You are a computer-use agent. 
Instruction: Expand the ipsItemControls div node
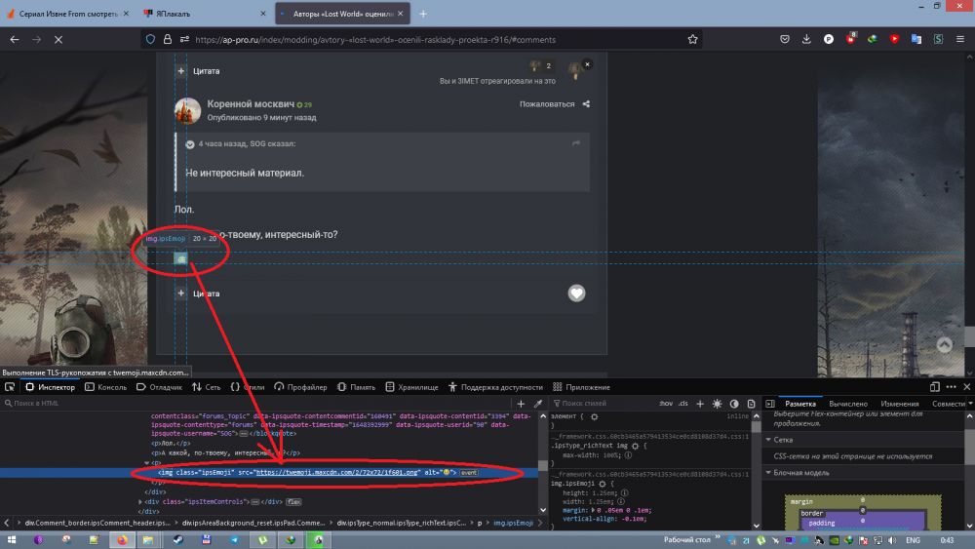point(141,501)
